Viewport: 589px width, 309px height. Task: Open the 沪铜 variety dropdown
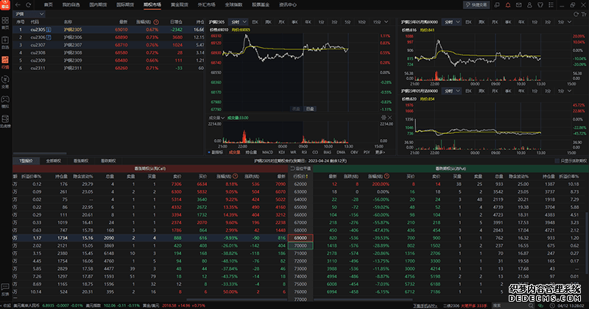[x=30, y=13]
